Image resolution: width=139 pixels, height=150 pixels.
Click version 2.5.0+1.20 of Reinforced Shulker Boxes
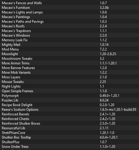[108, 123]
